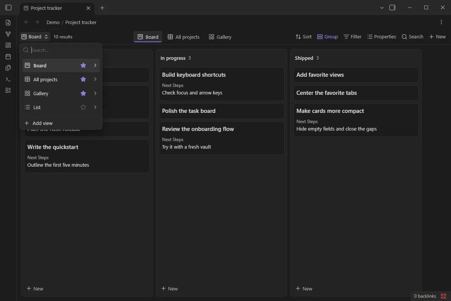Open quick switcher file-search icon in ribbon
This screenshot has height=301, width=451.
pyautogui.click(x=8, y=23)
